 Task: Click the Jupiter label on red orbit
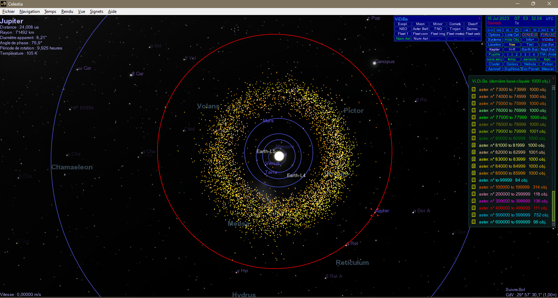coord(382,211)
